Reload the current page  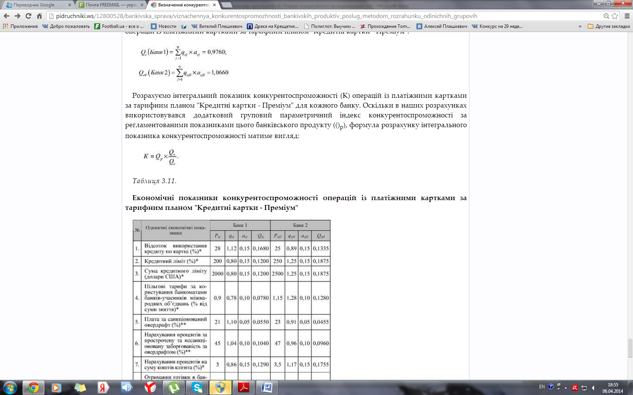(x=28, y=16)
